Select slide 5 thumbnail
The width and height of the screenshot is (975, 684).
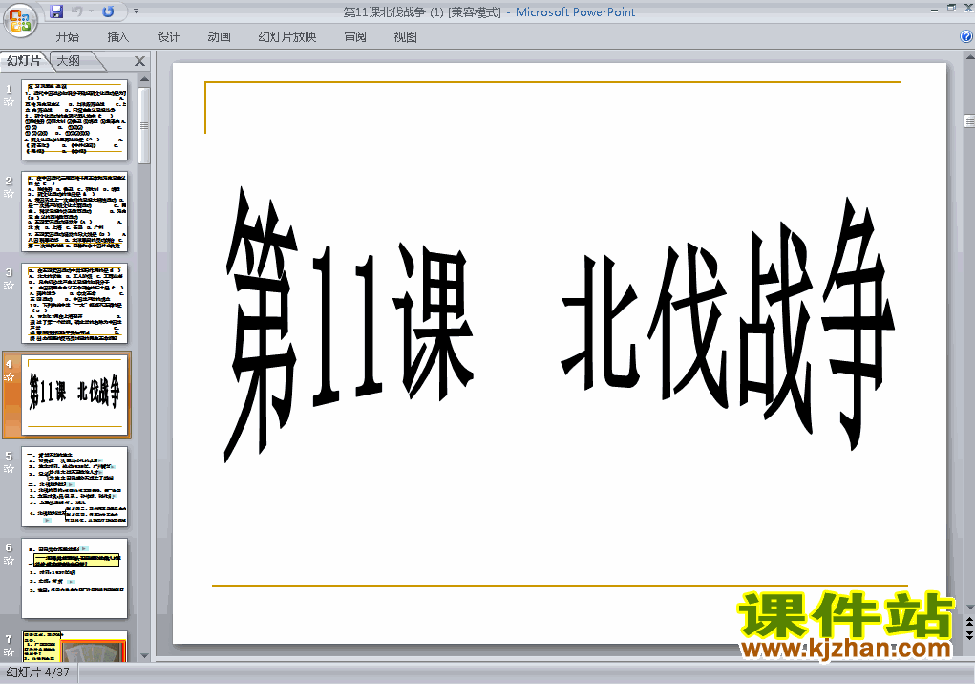[74, 487]
